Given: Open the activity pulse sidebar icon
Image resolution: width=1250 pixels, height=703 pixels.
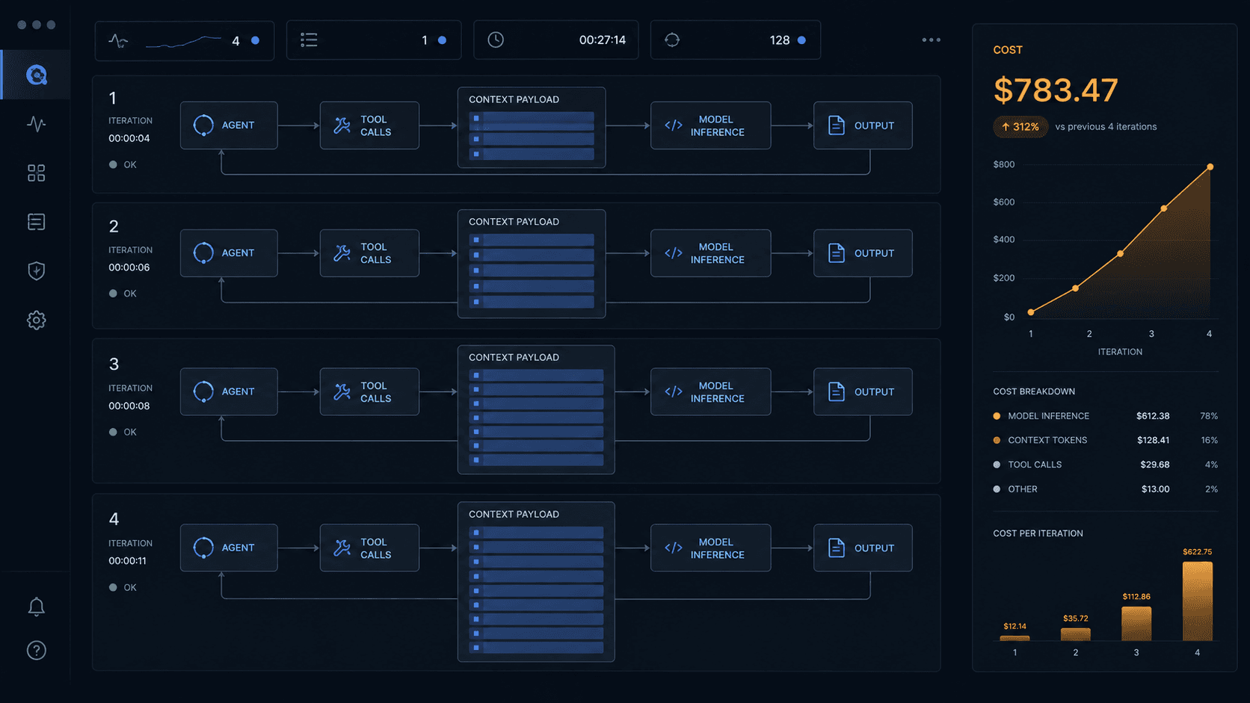Looking at the screenshot, I should coord(37,123).
